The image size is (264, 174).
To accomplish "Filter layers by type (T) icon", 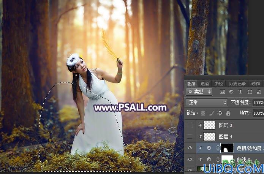I will (x=240, y=92).
